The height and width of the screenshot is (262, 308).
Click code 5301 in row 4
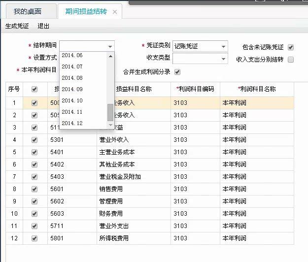pyautogui.click(x=57, y=140)
